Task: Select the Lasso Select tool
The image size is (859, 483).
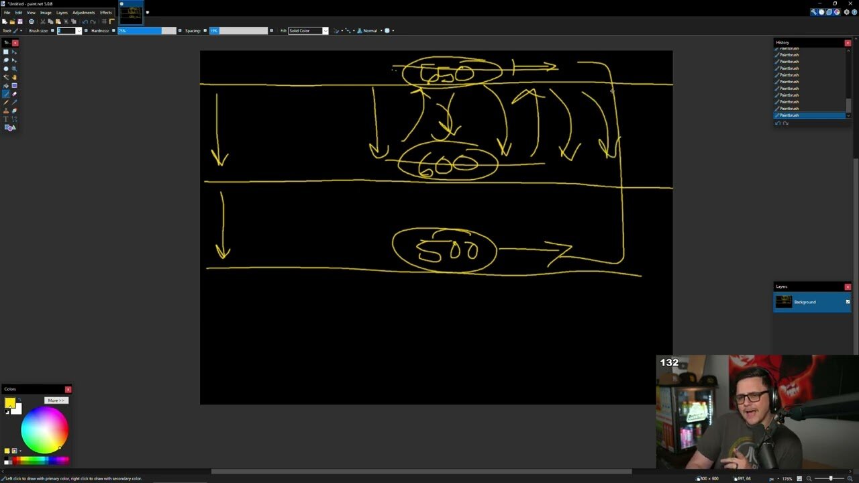Action: coord(6,60)
